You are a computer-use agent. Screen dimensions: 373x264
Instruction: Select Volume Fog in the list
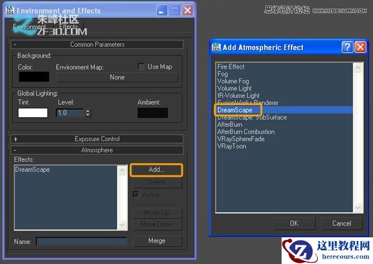[233, 81]
